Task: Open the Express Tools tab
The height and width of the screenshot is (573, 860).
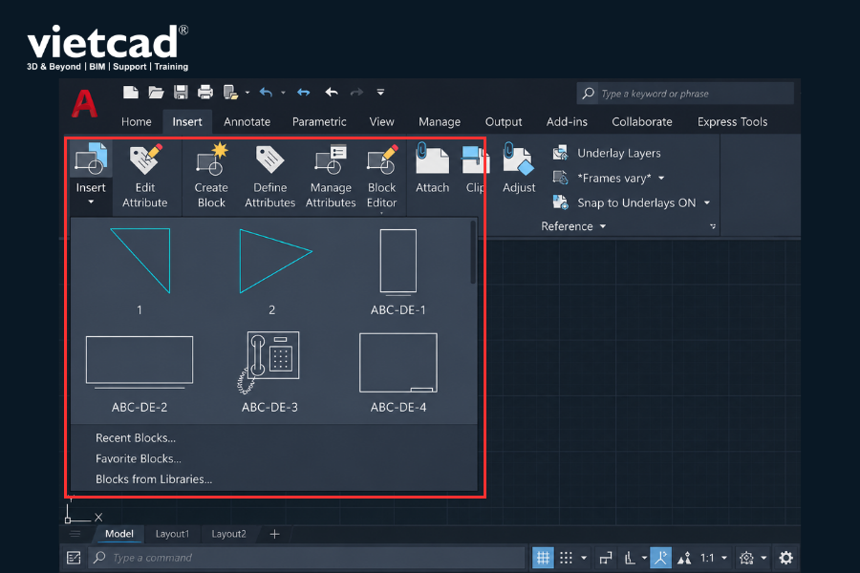Action: (732, 121)
